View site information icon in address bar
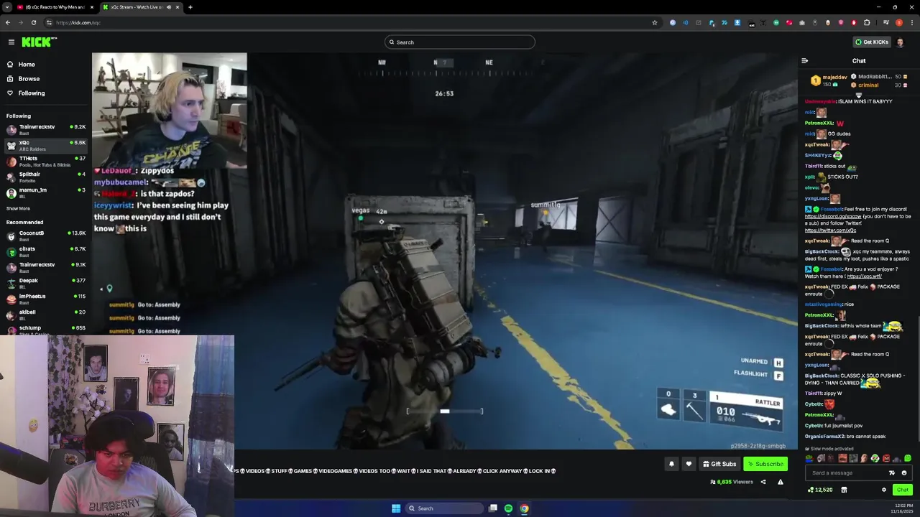 tap(50, 22)
